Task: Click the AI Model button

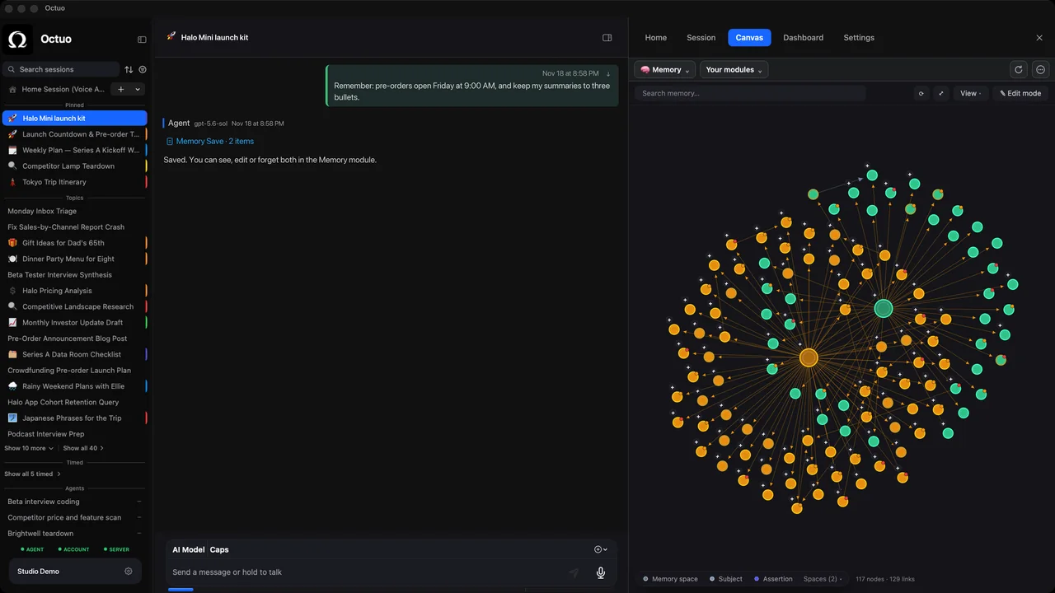Action: click(189, 549)
